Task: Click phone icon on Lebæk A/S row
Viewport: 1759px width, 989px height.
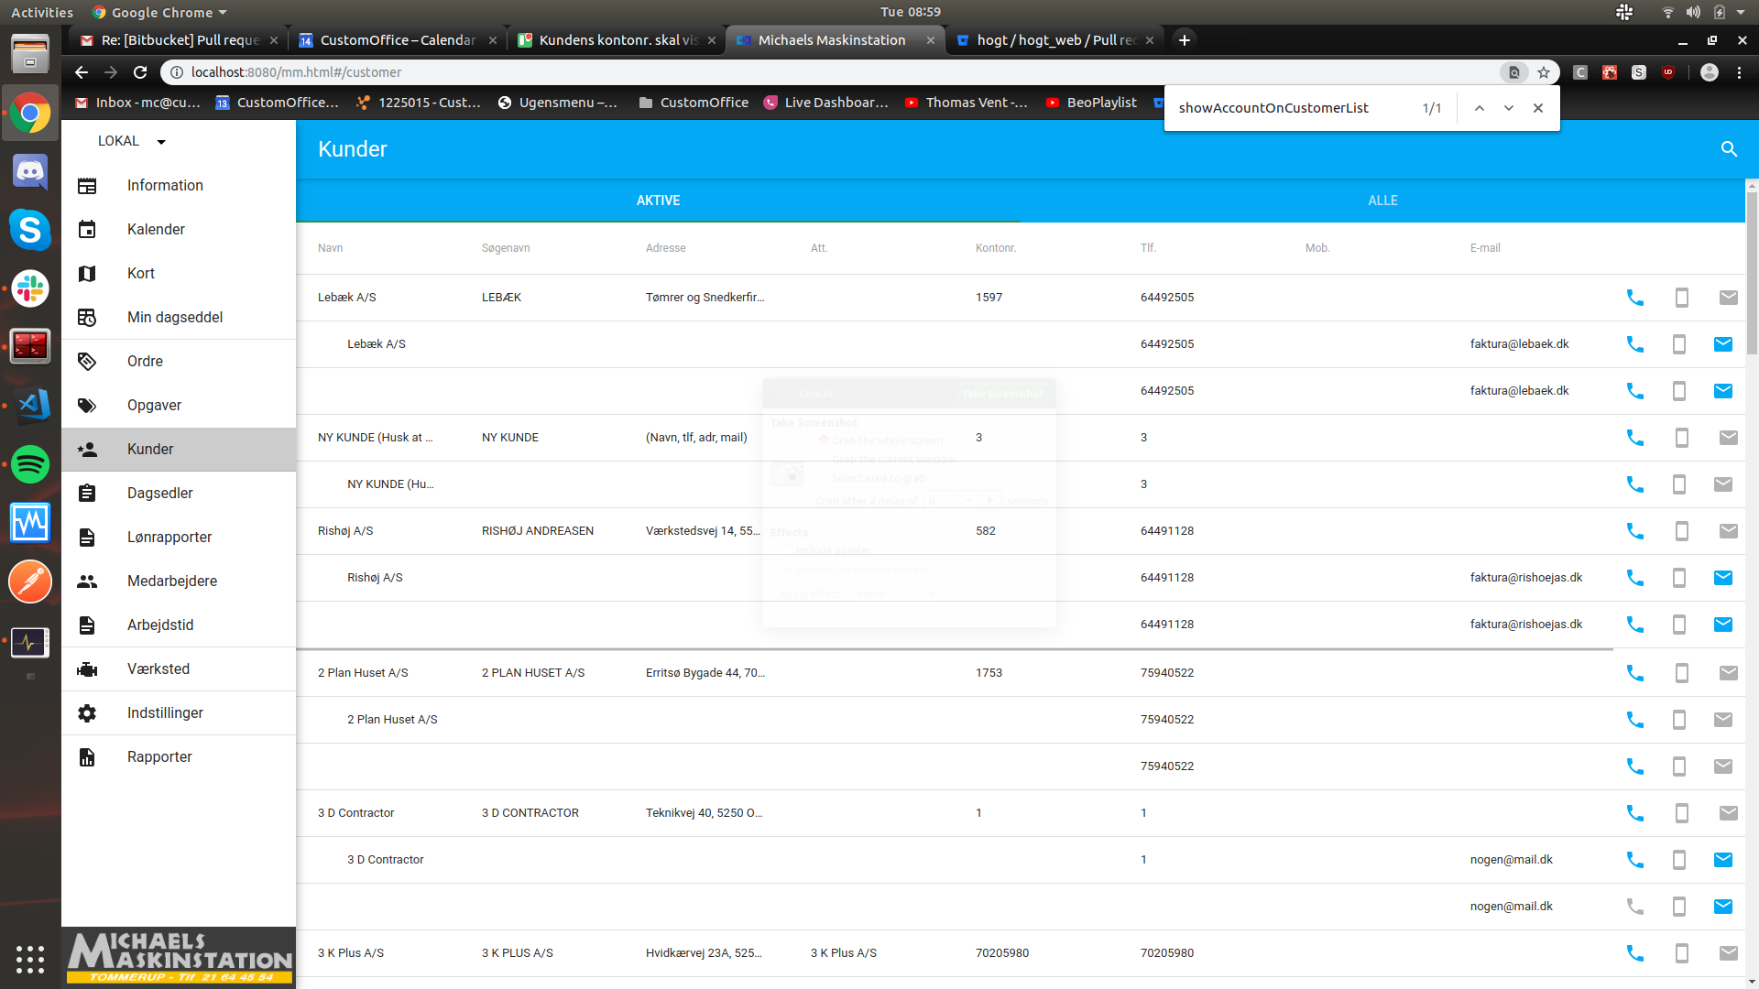Action: point(1634,298)
